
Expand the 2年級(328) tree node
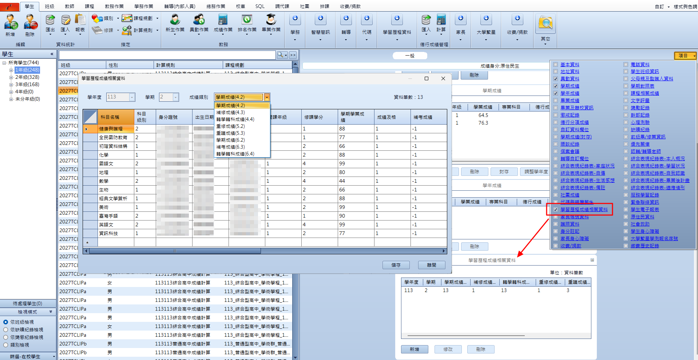pos(11,77)
